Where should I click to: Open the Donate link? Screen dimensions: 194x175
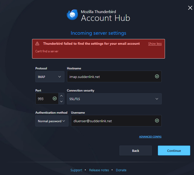(121, 170)
